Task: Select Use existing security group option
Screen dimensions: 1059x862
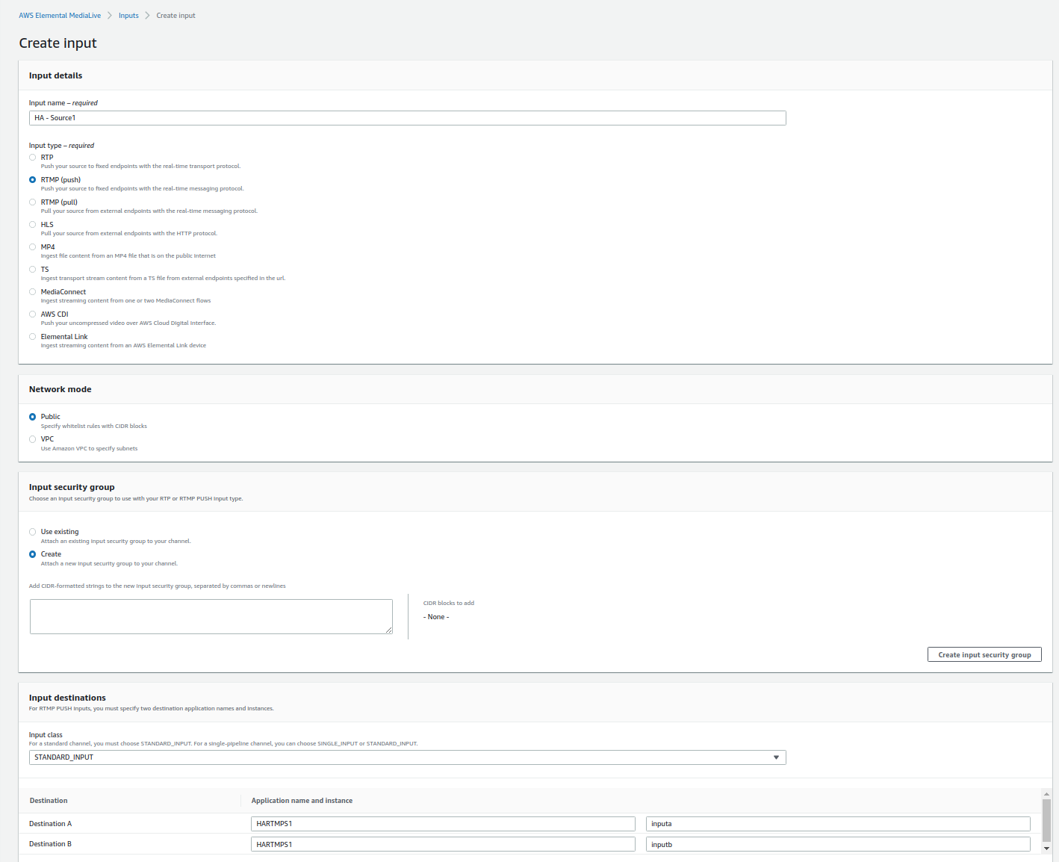Action: pyautogui.click(x=32, y=532)
